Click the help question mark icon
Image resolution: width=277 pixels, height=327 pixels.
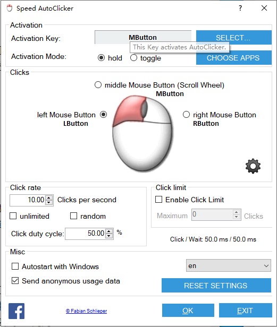coord(240,8)
